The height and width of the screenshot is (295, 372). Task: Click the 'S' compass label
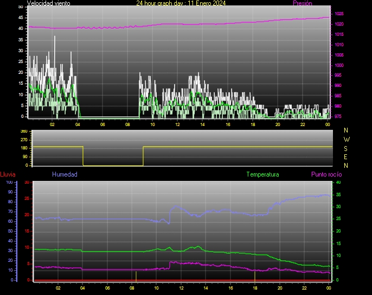(x=345, y=148)
